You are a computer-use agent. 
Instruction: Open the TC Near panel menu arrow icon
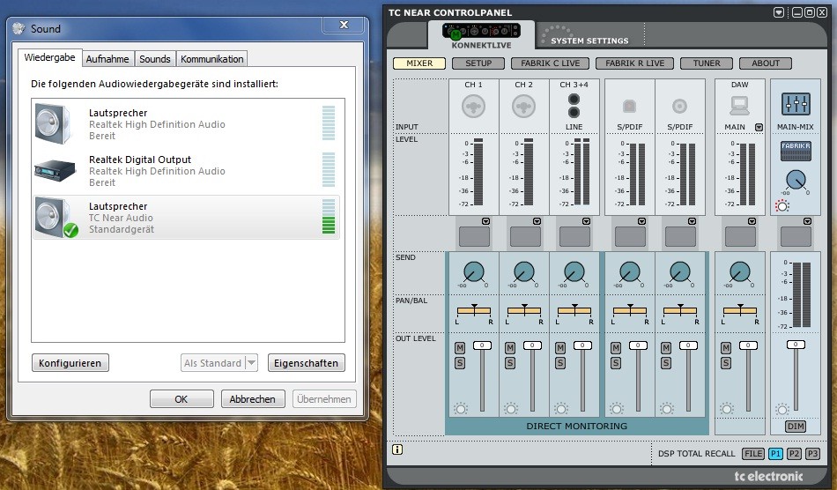779,12
